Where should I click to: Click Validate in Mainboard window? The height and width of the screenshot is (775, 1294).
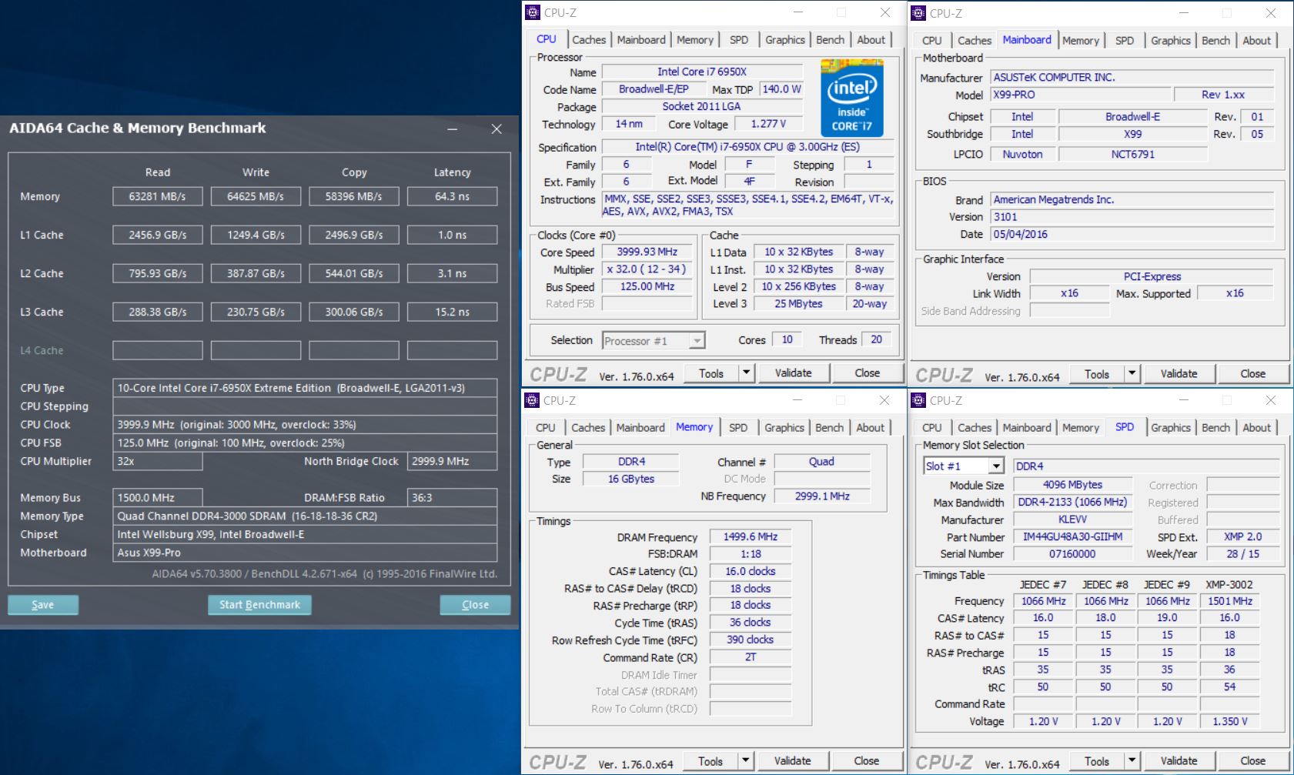pyautogui.click(x=1179, y=374)
